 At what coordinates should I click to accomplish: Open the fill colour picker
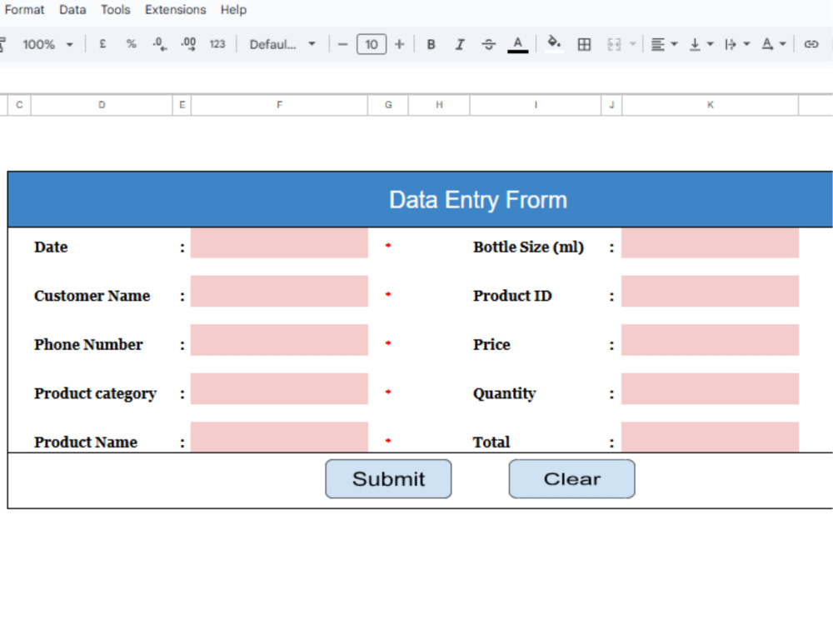pos(554,43)
